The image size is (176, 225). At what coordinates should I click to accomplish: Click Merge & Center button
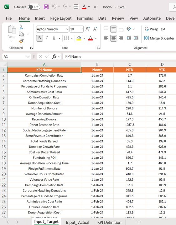[x=159, y=38]
